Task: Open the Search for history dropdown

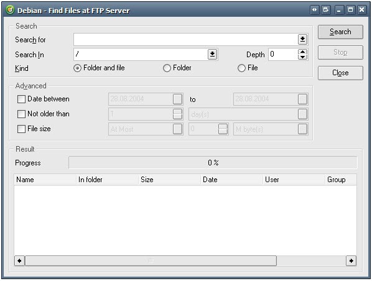Action: (x=302, y=39)
